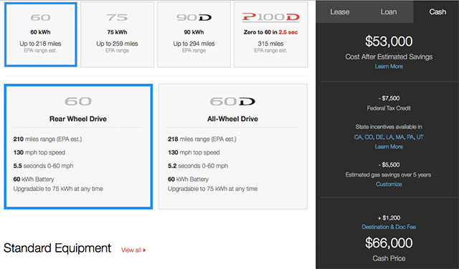Switch to the Lease tab
459x269 pixels.
(339, 11)
